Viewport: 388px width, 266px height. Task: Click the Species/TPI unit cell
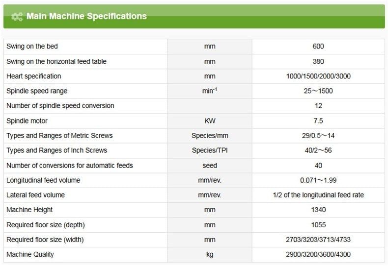210,150
